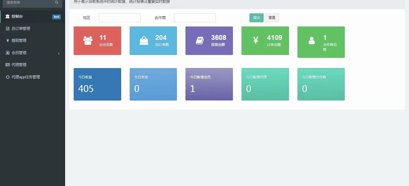
Task: Click the book icon on 提现金额 card
Action: [x=200, y=40]
